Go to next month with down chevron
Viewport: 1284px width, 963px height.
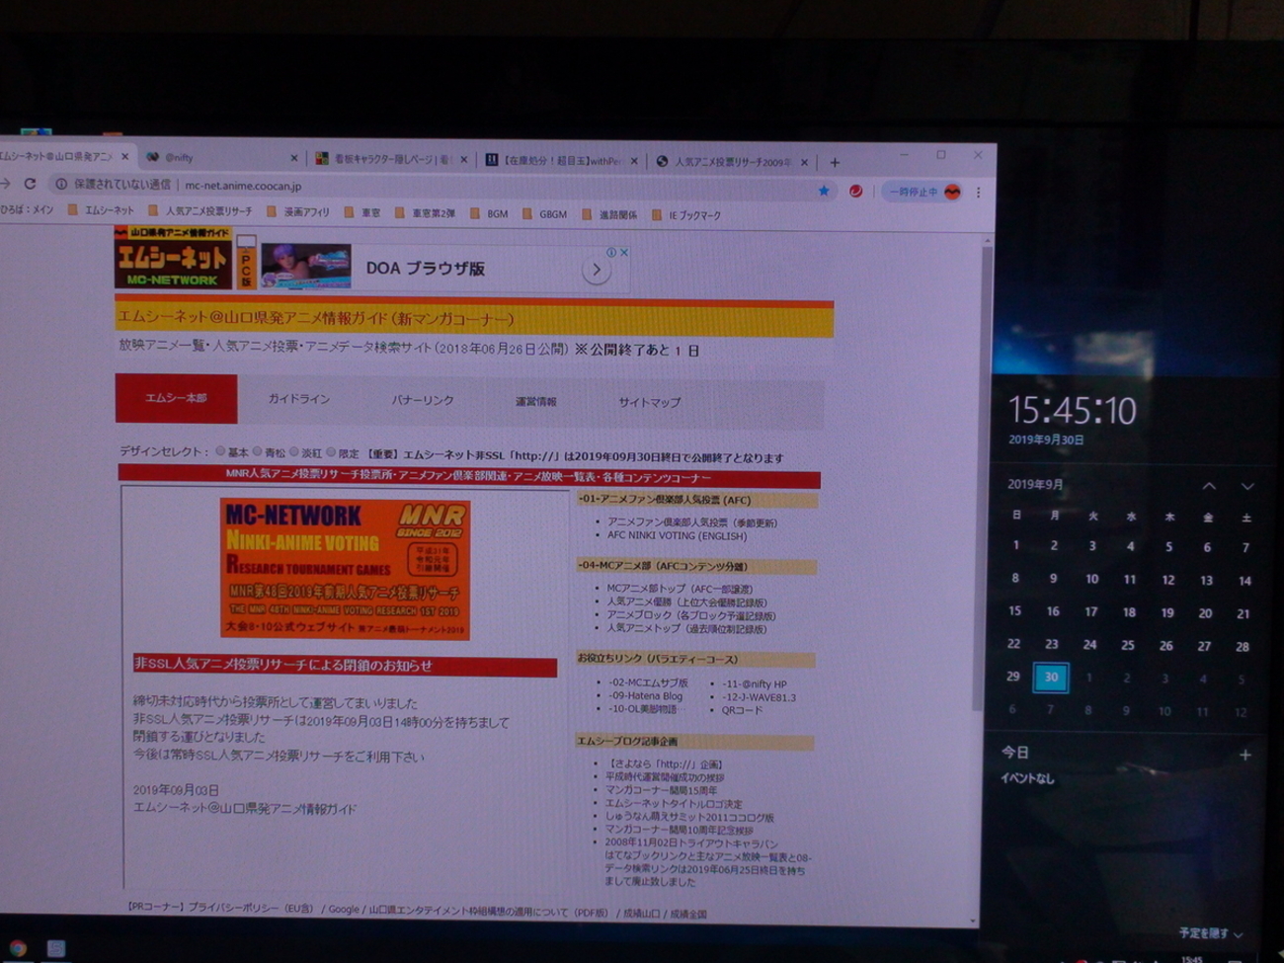point(1247,486)
